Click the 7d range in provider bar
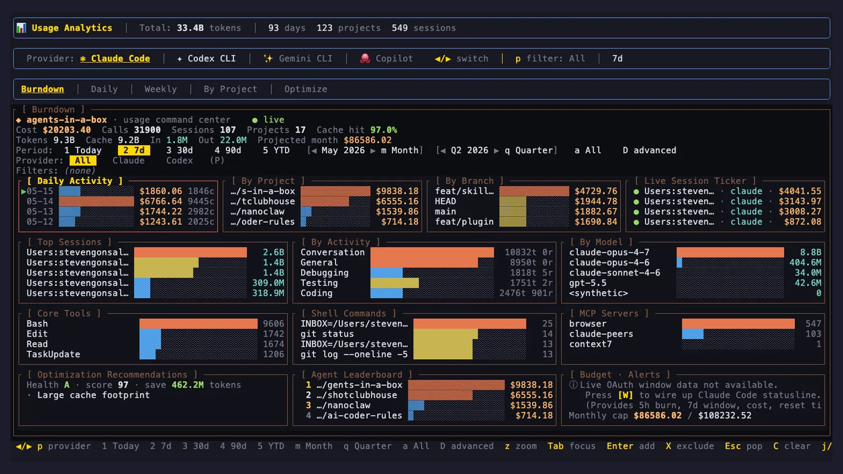This screenshot has width=843, height=474. 617,58
